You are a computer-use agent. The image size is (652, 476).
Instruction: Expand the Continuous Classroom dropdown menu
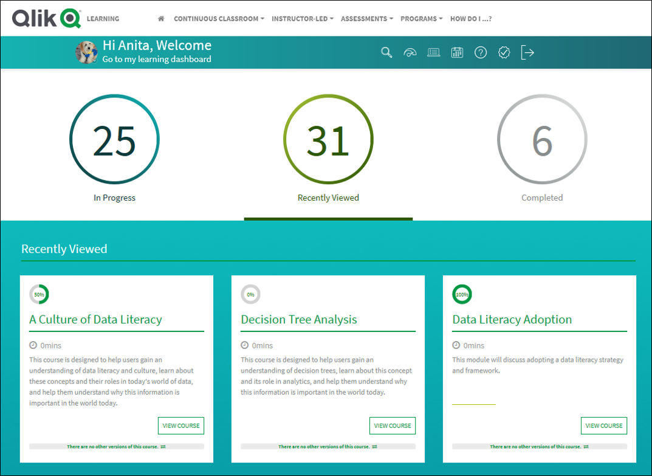tap(219, 19)
